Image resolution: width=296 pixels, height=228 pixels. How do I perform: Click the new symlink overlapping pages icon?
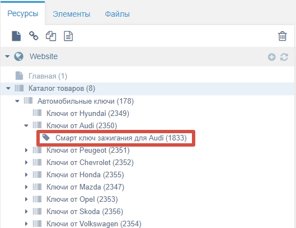coord(51,36)
